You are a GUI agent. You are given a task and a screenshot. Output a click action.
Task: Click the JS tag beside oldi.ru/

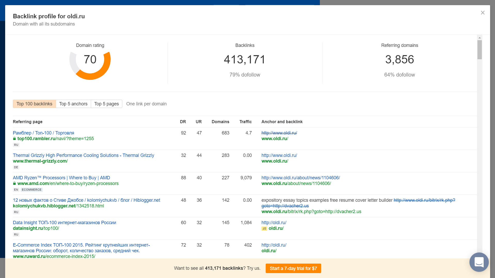click(x=264, y=229)
